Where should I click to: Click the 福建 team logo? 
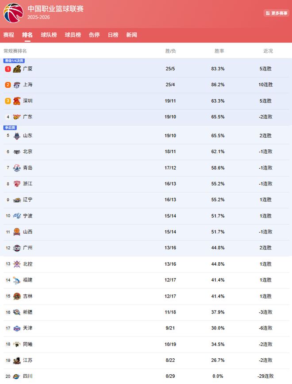point(17,280)
